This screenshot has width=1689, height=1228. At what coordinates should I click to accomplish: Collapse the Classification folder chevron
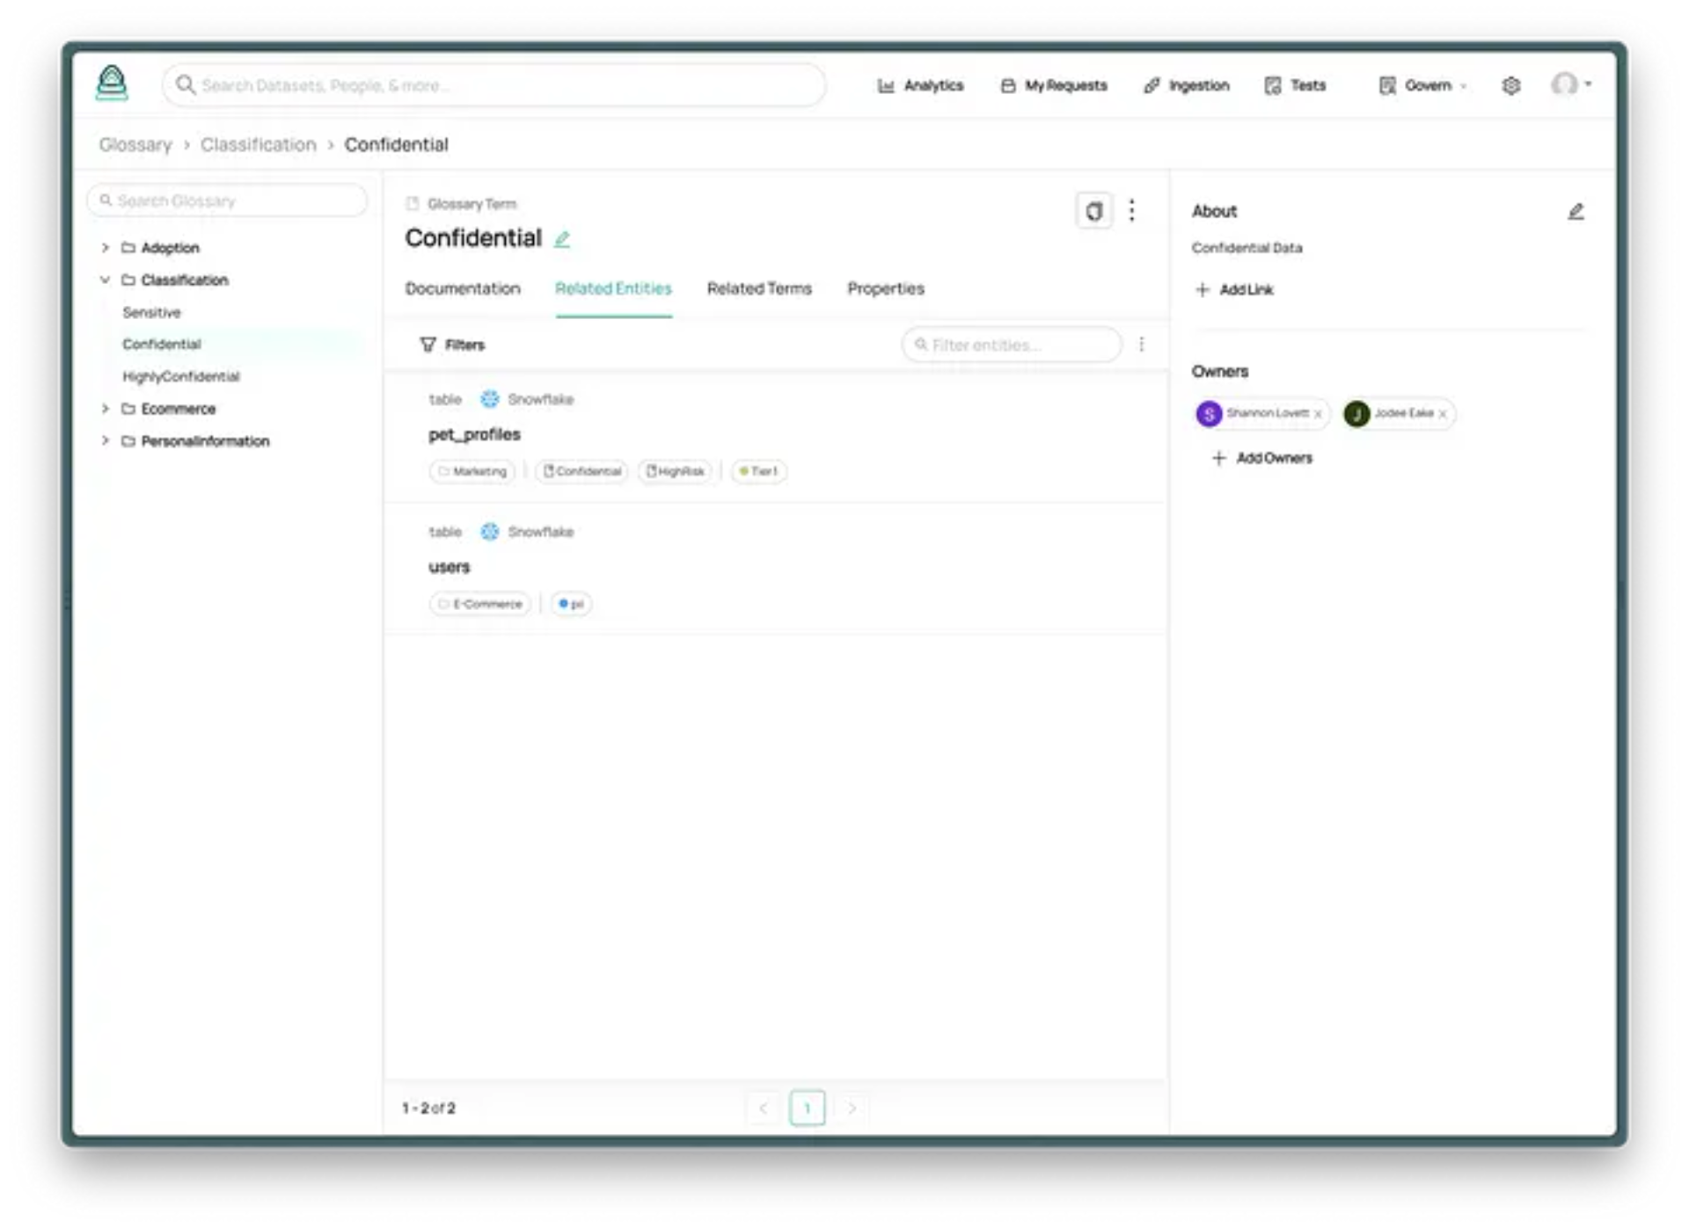click(x=105, y=280)
